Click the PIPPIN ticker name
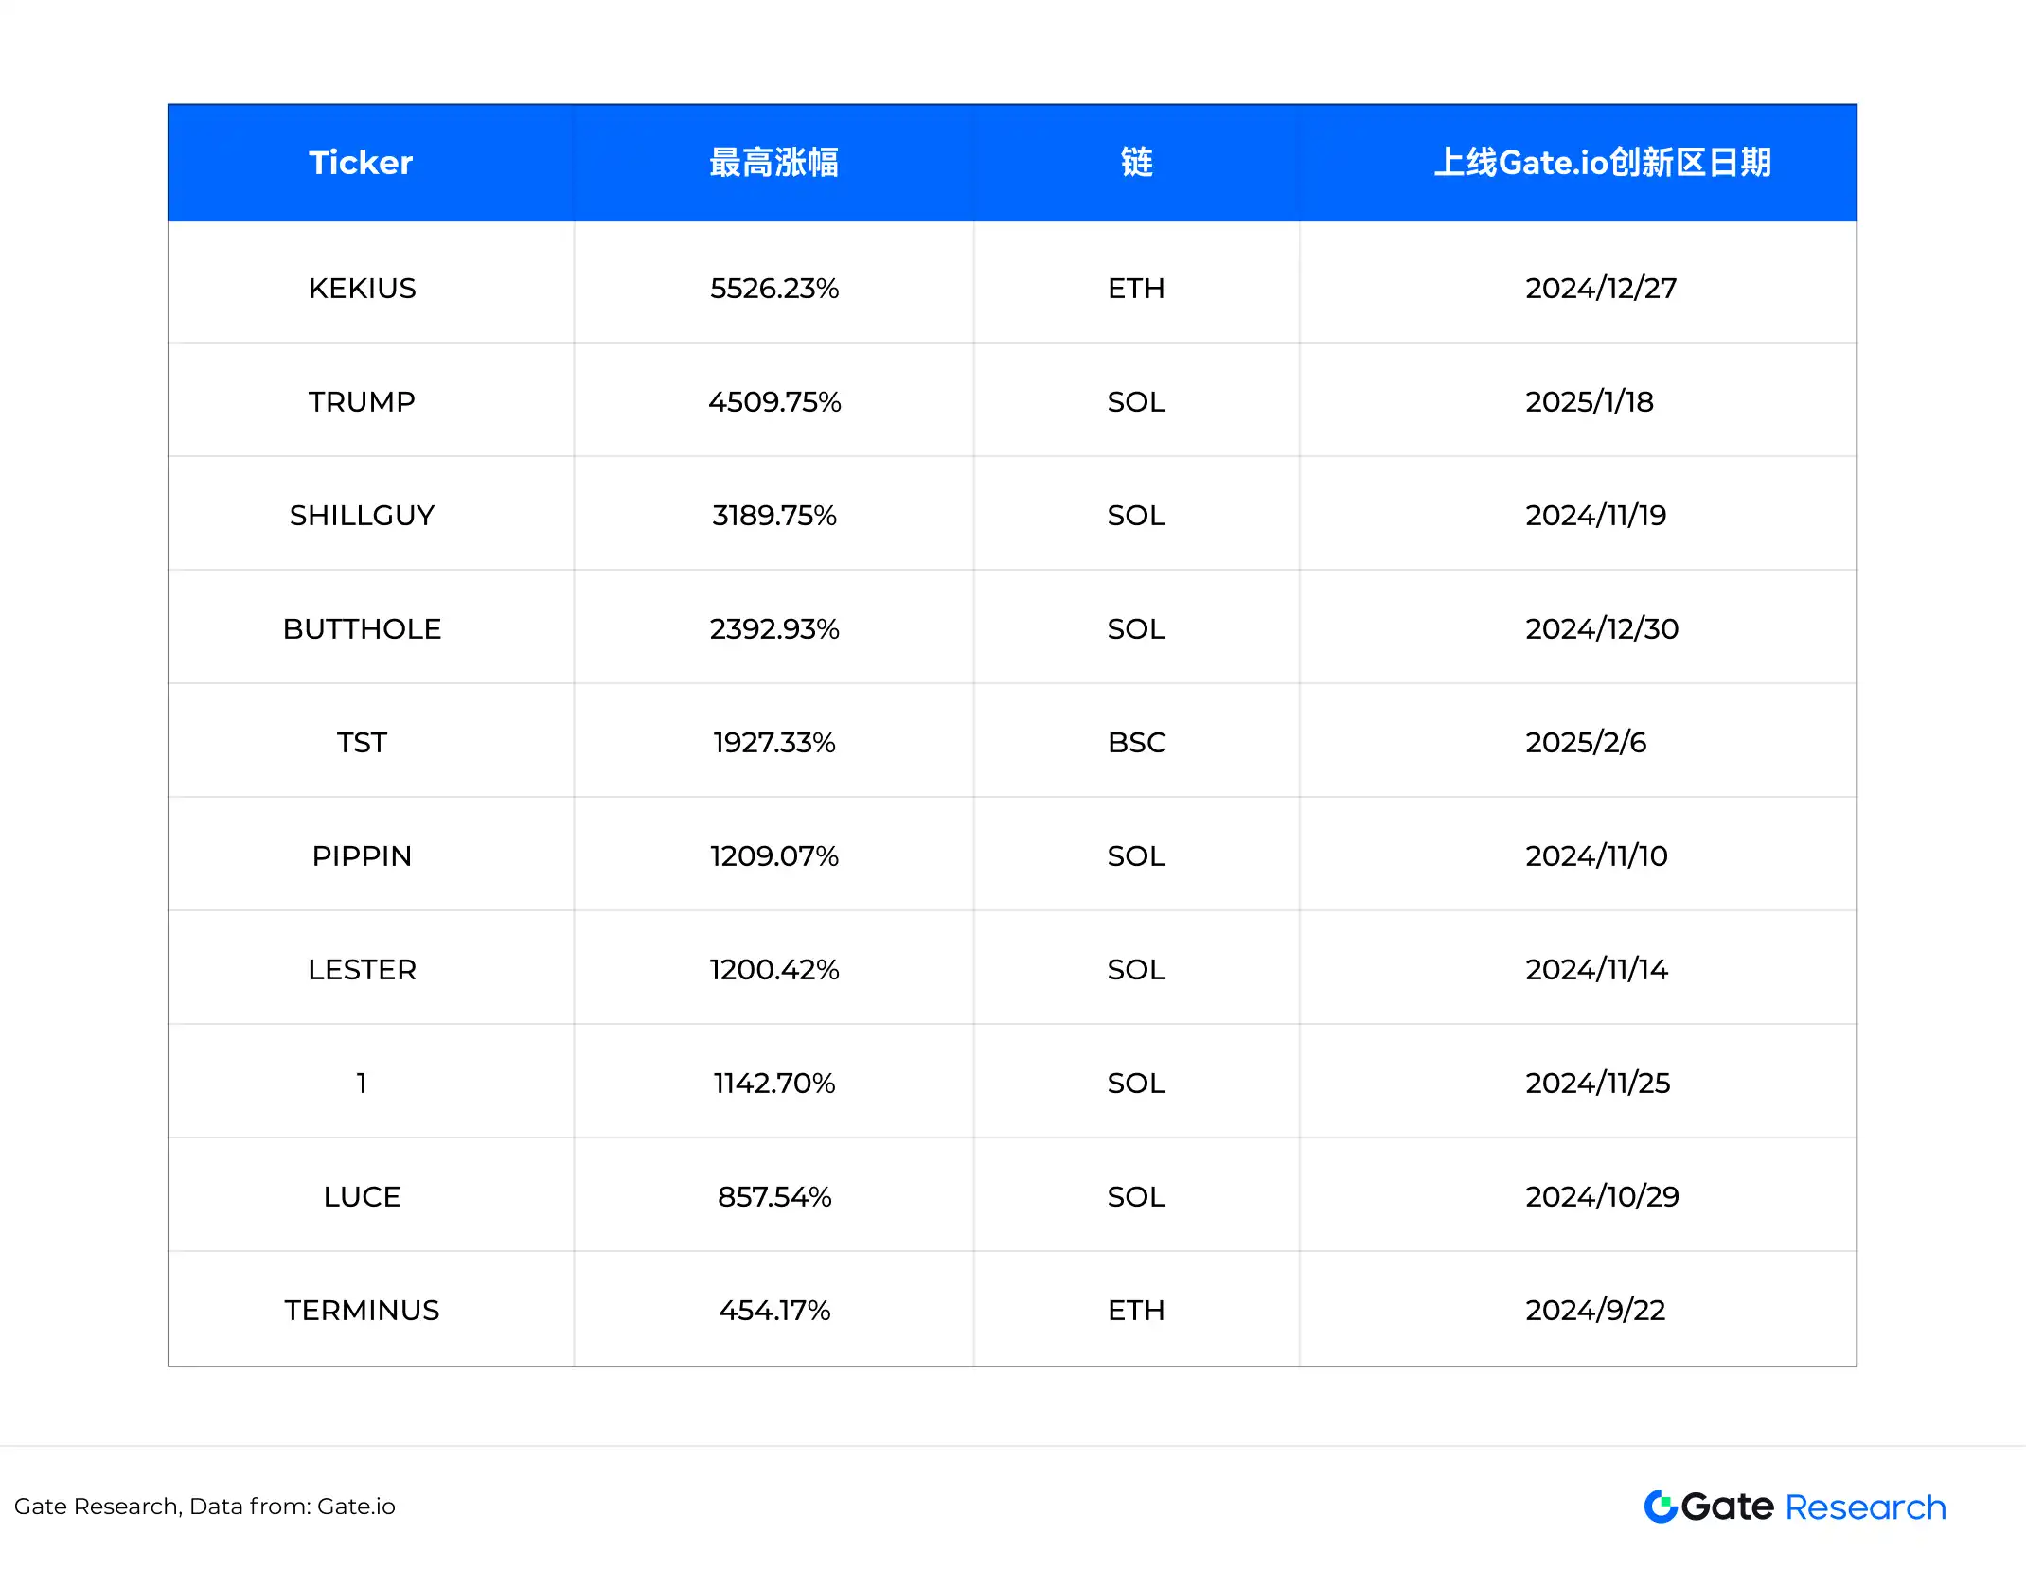2026x1569 pixels. pyautogui.click(x=362, y=855)
